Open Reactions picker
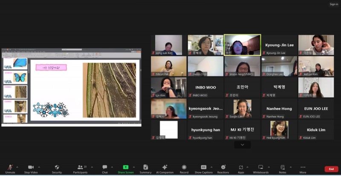The image size is (341, 176). (223, 169)
